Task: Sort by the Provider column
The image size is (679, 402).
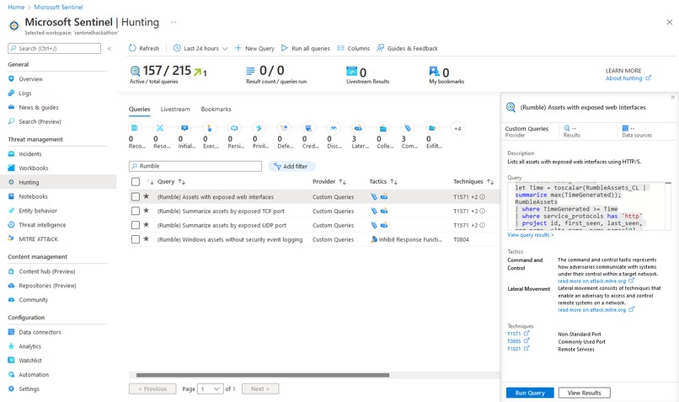Action: click(329, 181)
